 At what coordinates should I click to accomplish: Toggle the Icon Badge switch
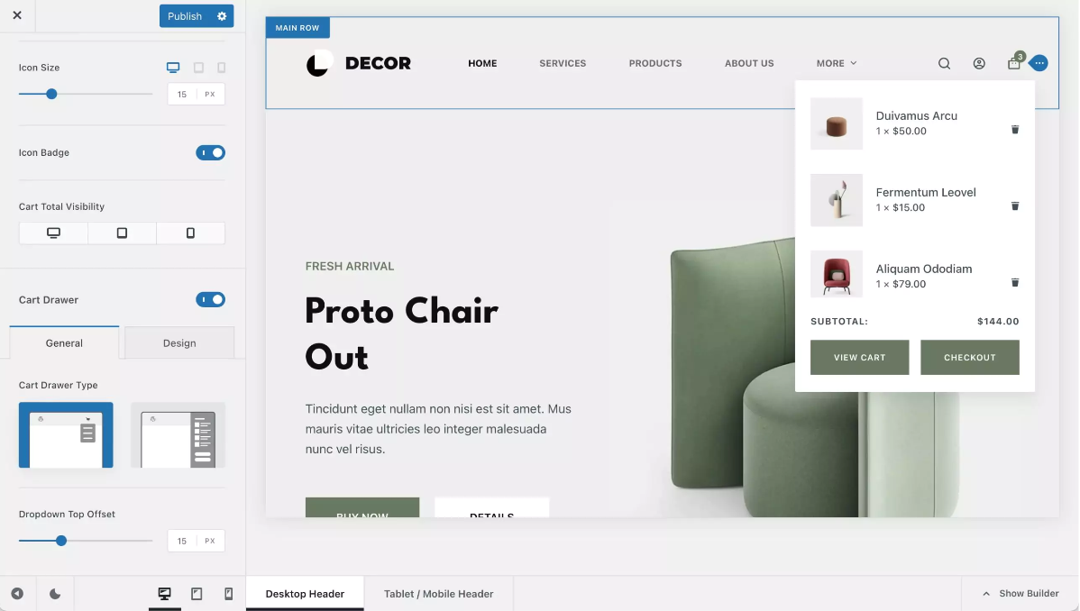(x=210, y=153)
